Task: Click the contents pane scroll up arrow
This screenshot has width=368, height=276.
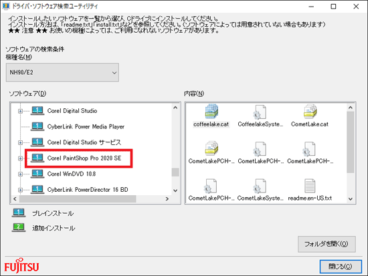Action: click(351, 108)
